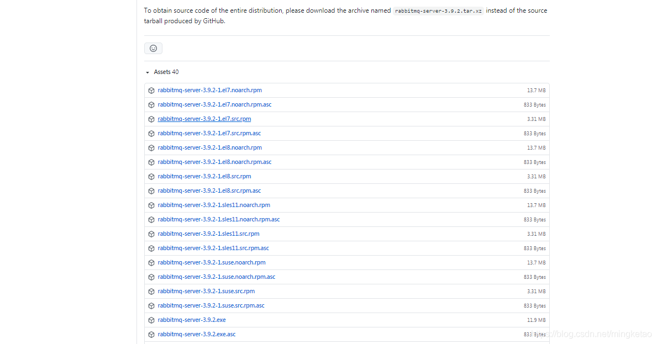This screenshot has height=344, width=657.
Task: Click the package icon next to rabbitmq-server-3.9.2.exe
Action: point(151,320)
